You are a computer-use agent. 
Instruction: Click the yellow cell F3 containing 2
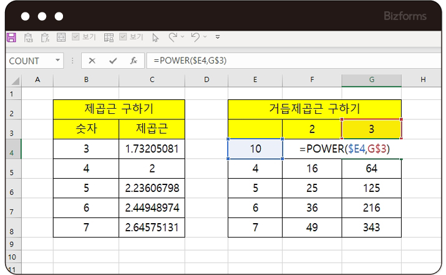(x=312, y=129)
